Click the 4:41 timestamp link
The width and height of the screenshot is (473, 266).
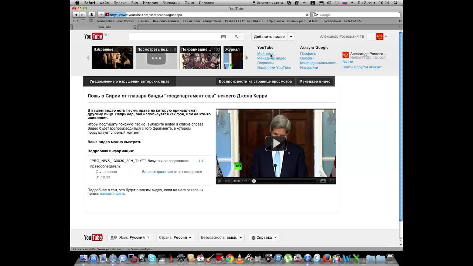[x=202, y=161]
